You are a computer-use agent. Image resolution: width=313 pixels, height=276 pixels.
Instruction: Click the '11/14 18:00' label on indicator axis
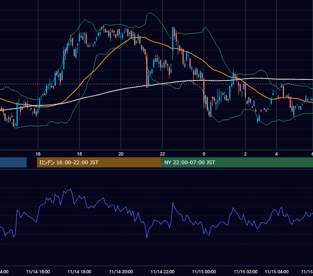[x=80, y=271]
